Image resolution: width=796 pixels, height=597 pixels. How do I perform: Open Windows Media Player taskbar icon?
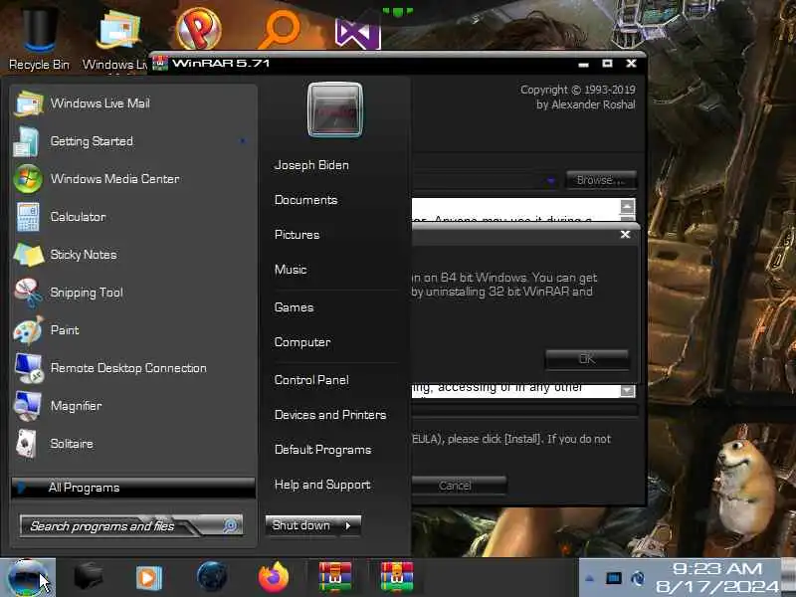(148, 578)
